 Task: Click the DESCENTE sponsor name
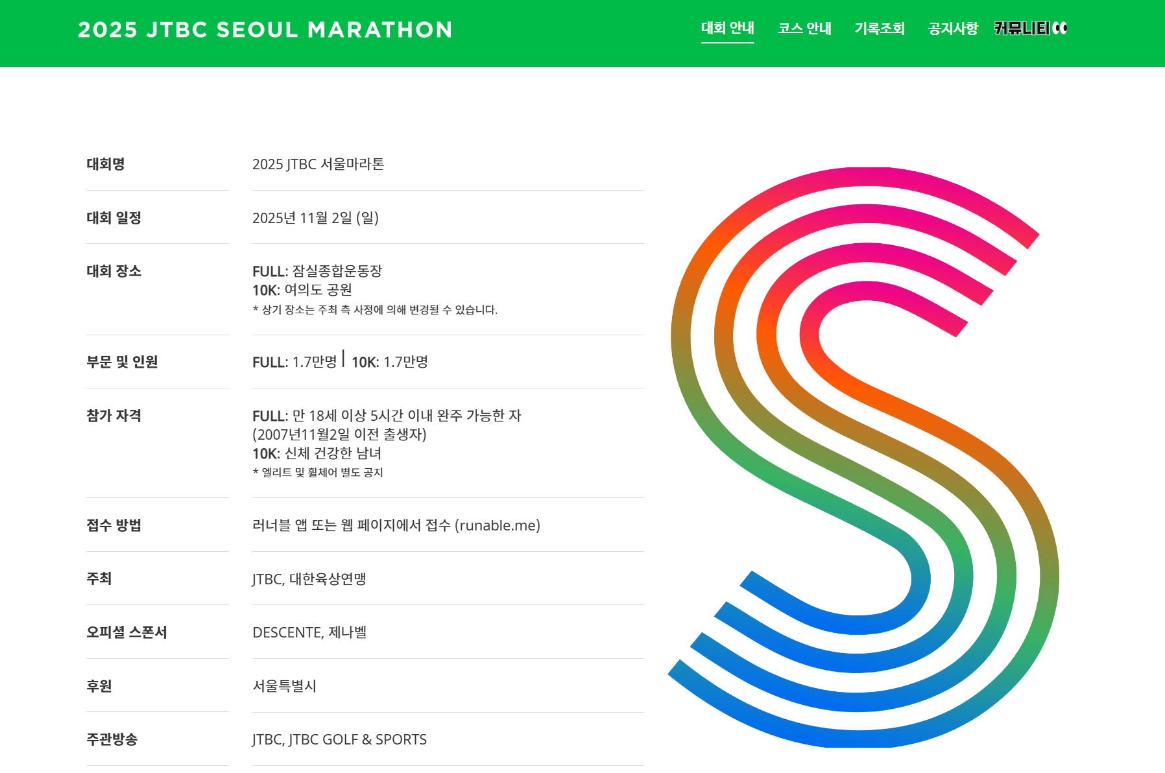tap(285, 633)
